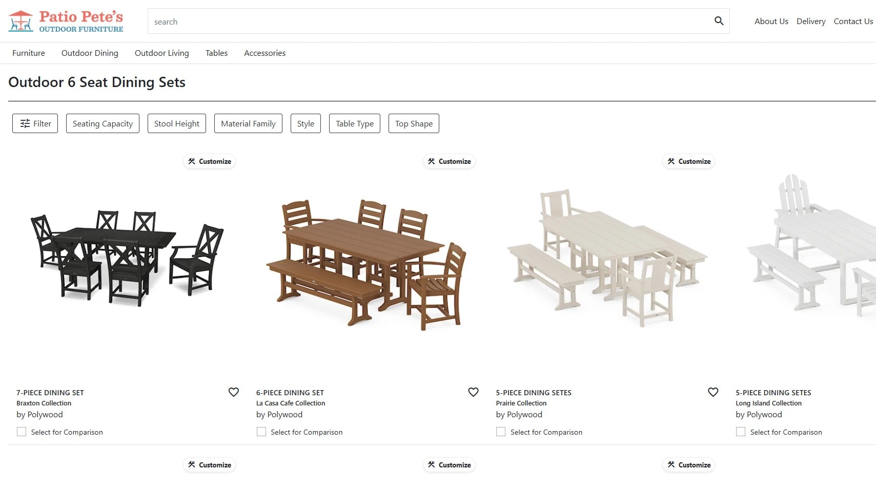Open the Patio Pete's logo home link
876x492 pixels.
pos(66,21)
